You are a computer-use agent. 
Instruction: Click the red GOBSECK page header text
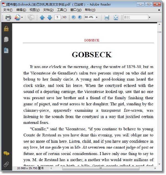92,40
